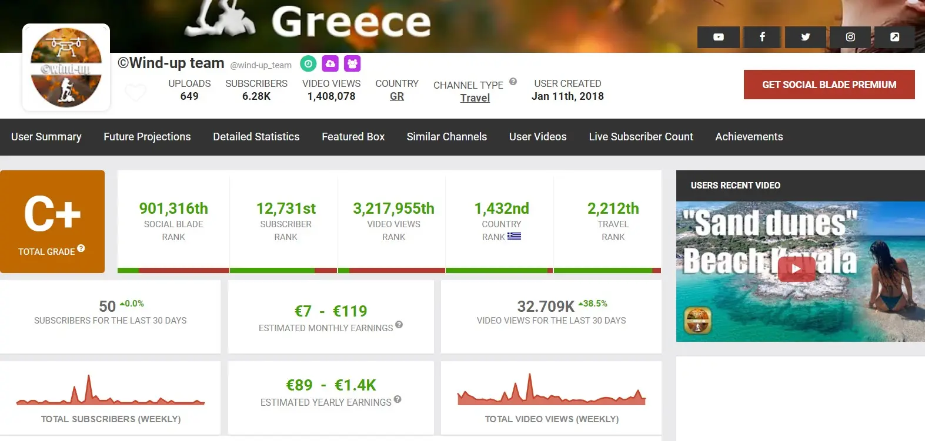The width and height of the screenshot is (925, 441).
Task: Open the Live Subscriber Count tab
Action: pos(640,137)
